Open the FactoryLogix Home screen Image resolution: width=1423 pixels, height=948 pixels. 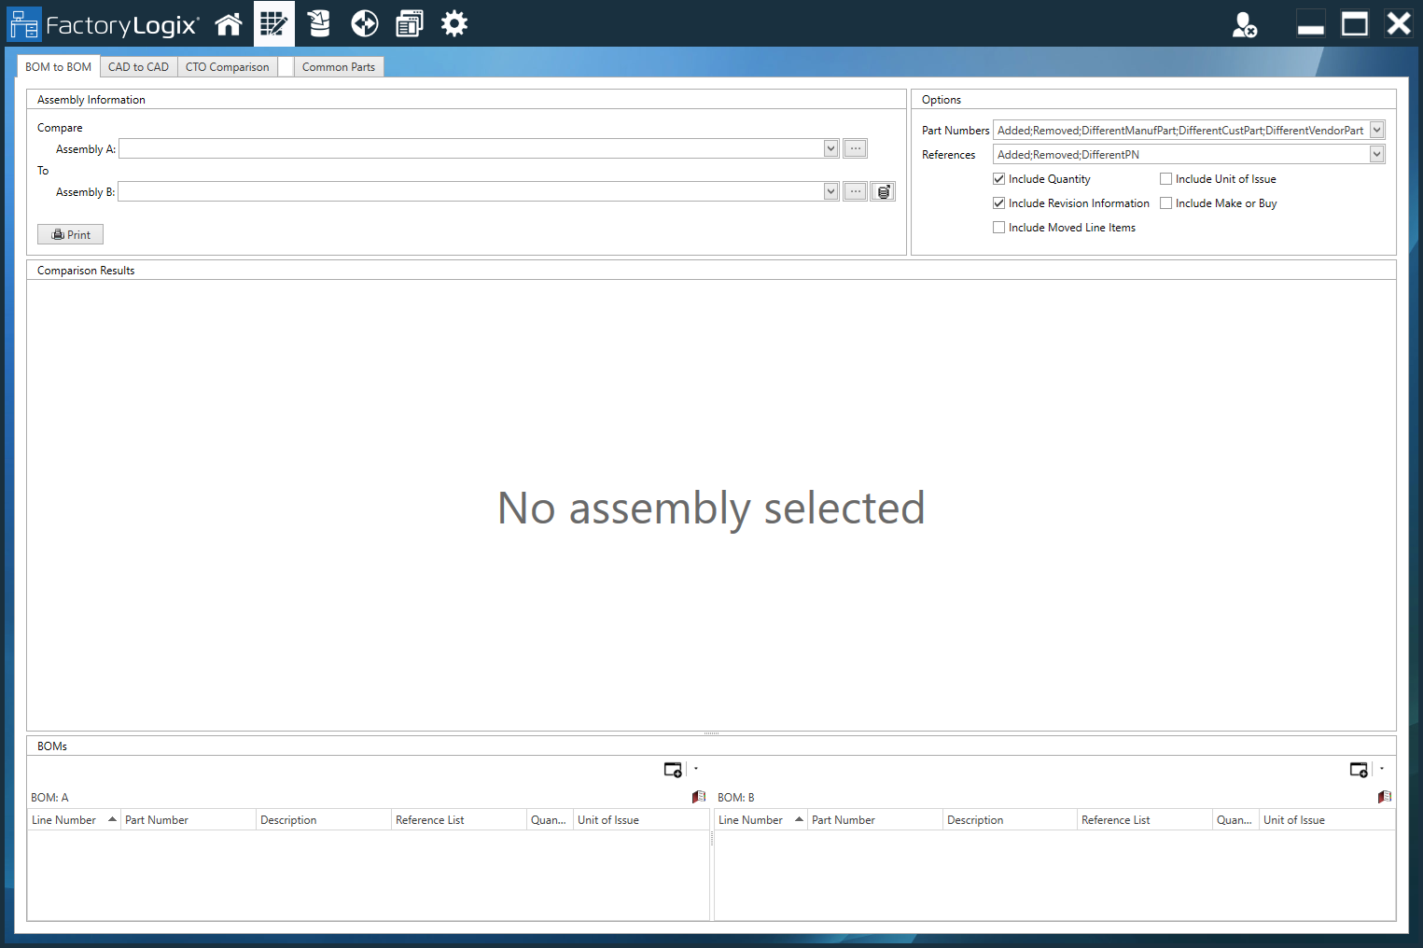[229, 23]
